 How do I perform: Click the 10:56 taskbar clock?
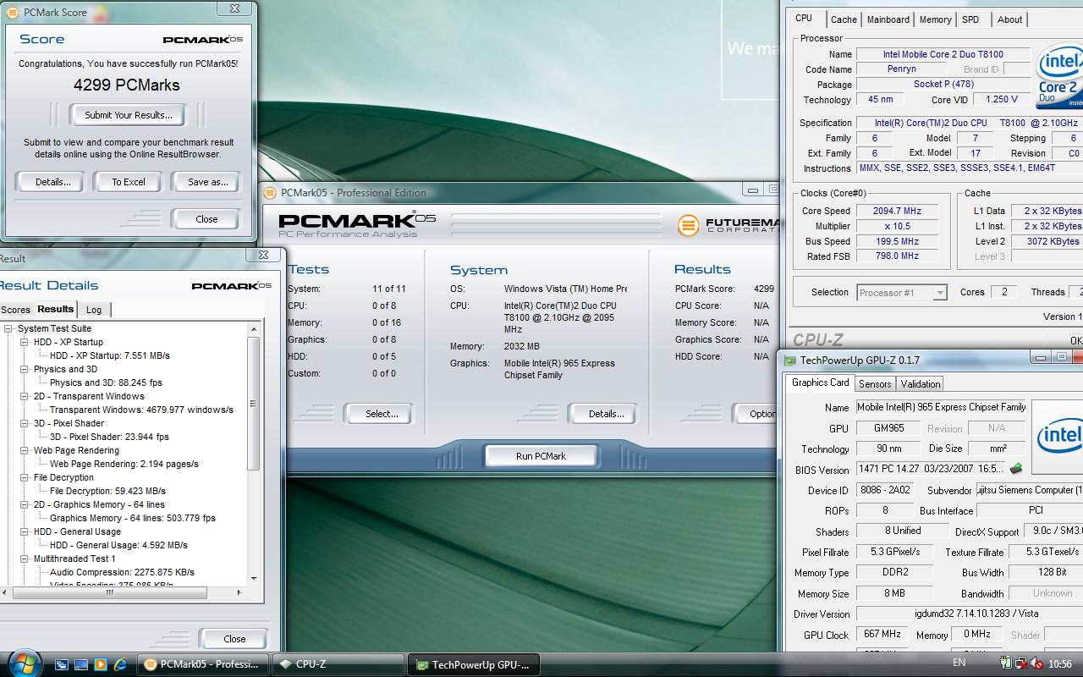click(1059, 664)
